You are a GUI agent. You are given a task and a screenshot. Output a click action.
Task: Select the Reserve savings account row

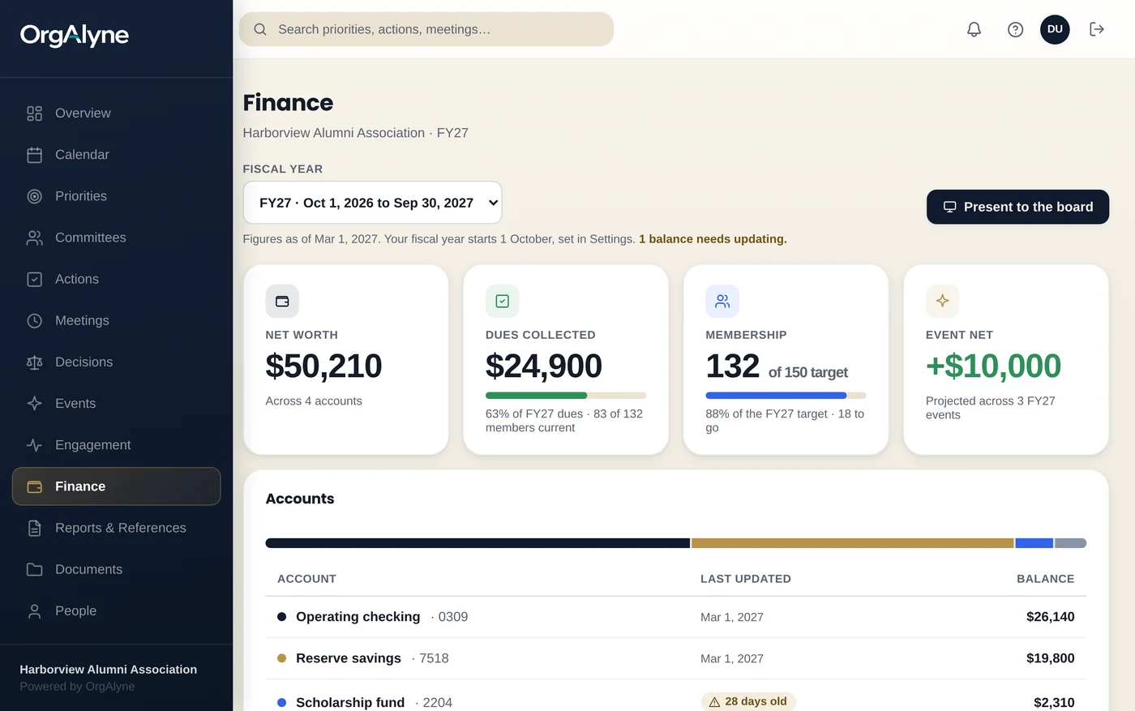click(675, 658)
